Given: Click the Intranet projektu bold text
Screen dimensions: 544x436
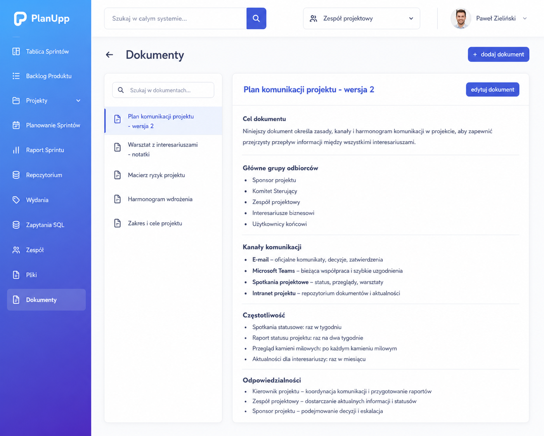Looking at the screenshot, I should pos(274,293).
